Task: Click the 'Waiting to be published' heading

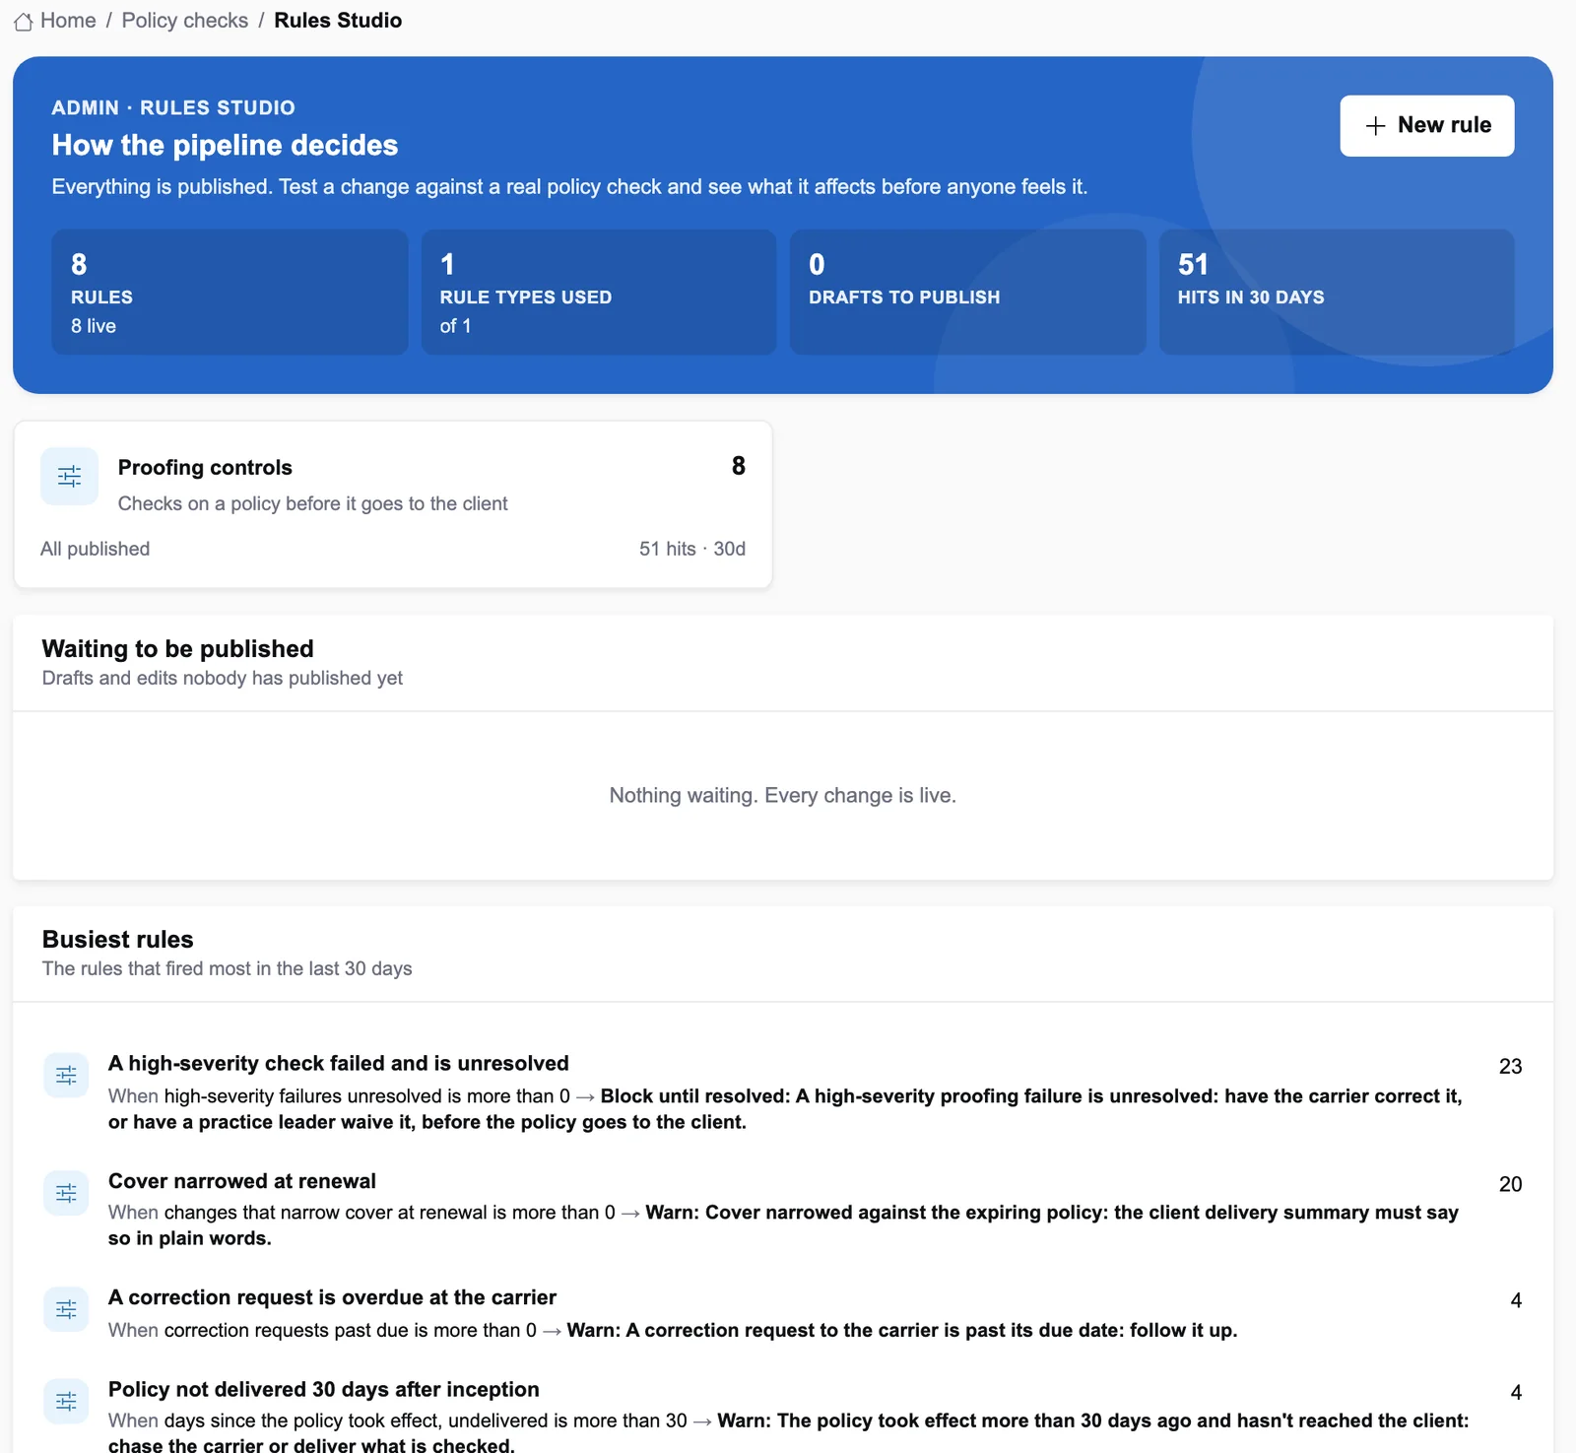Action: 177,649
